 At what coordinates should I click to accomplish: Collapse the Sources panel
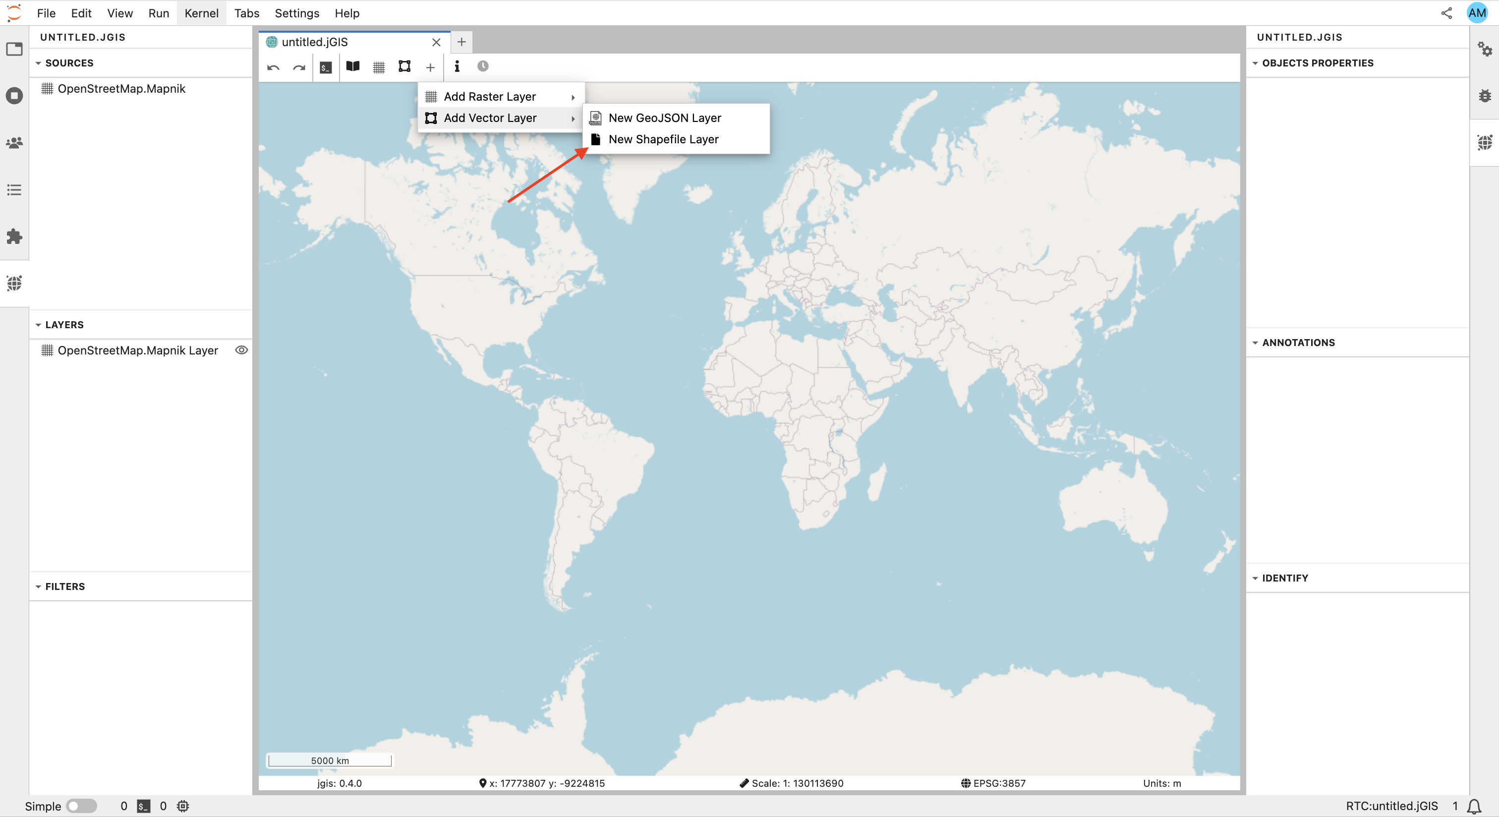click(38, 63)
